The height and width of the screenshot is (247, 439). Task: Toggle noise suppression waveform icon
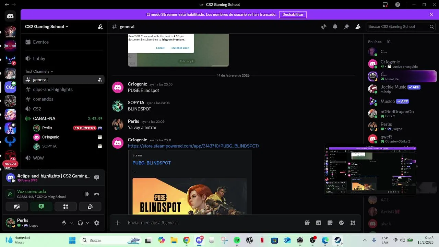pos(86,194)
